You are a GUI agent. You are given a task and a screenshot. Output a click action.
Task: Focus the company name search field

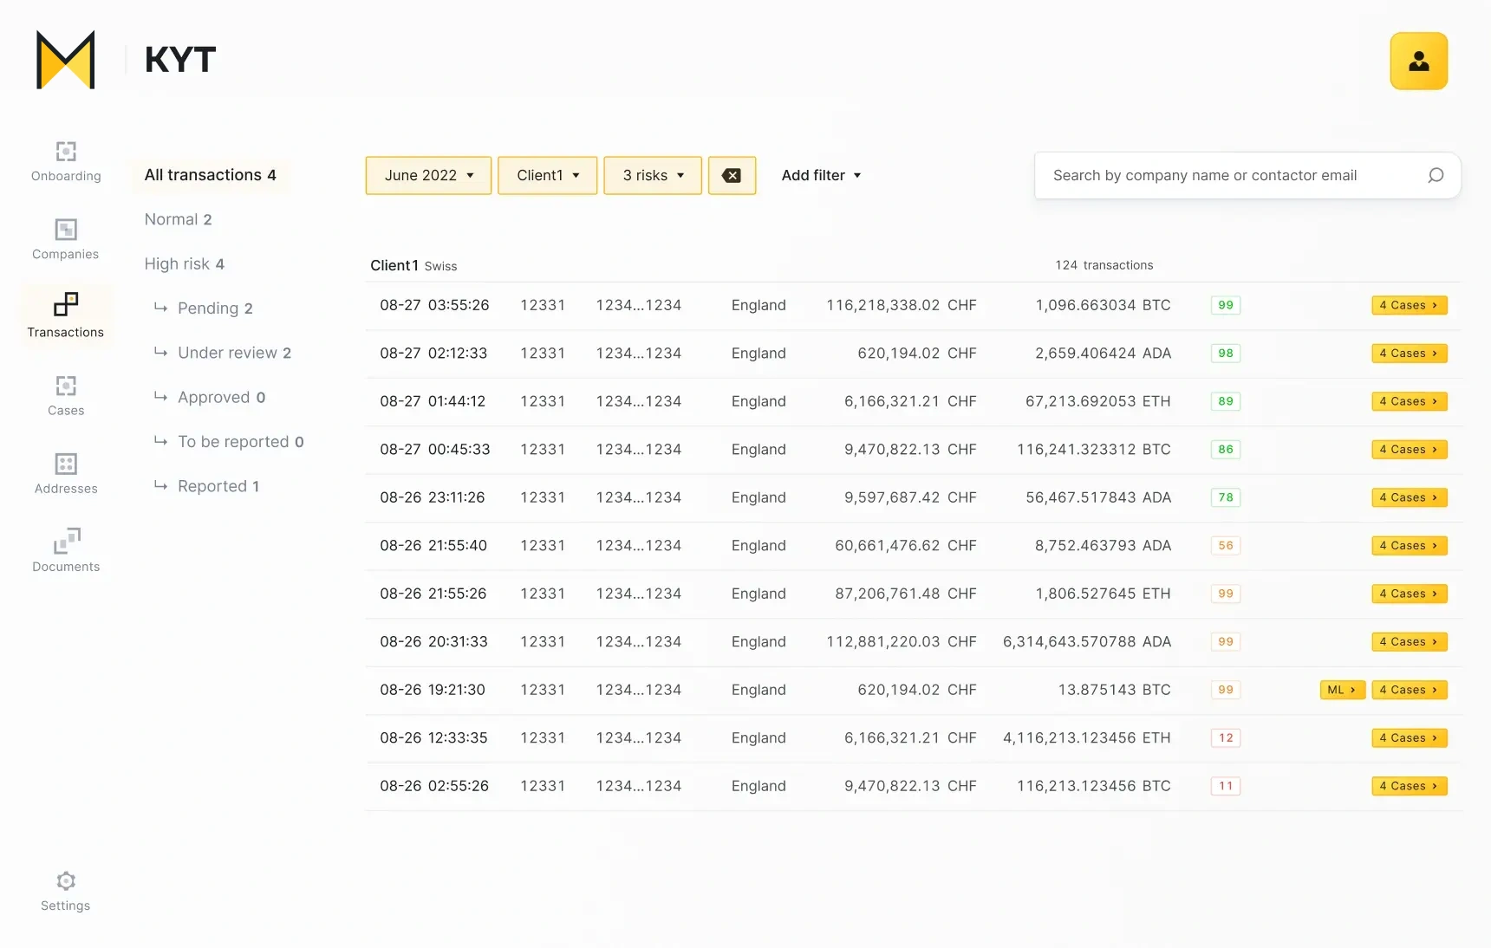coord(1231,175)
